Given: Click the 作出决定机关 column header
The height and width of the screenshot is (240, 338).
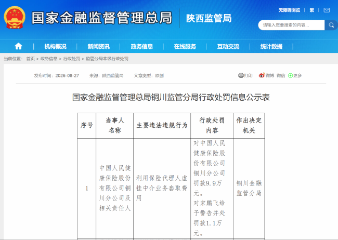Looking at the screenshot, I should tap(249, 125).
